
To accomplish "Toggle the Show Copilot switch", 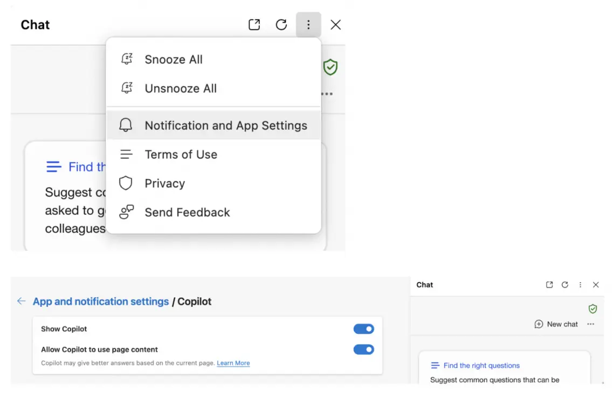I will [364, 329].
